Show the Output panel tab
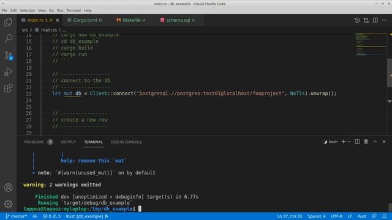The width and height of the screenshot is (392, 220). (x=68, y=142)
